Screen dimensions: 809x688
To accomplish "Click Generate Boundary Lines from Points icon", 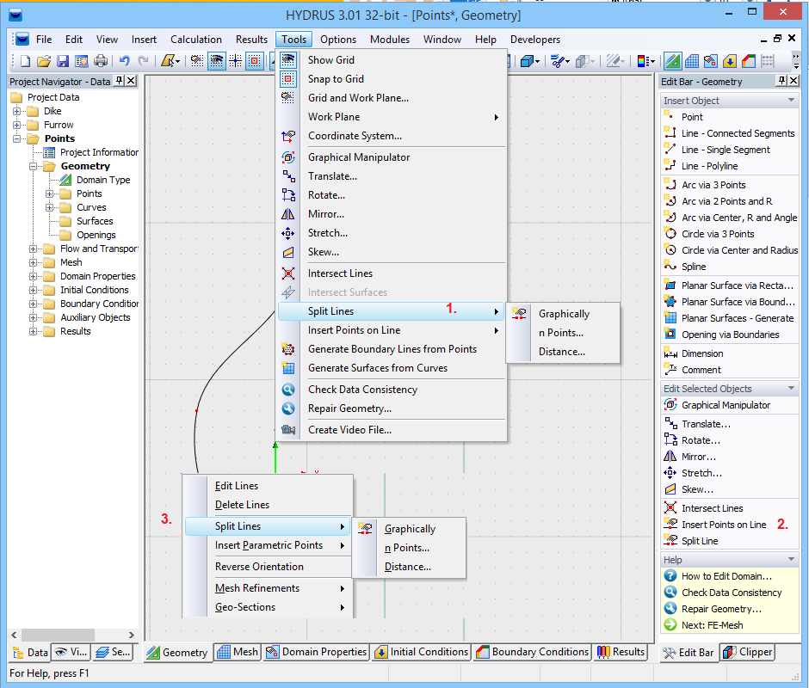I will (288, 349).
